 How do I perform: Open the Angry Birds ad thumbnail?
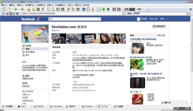pos(138,99)
